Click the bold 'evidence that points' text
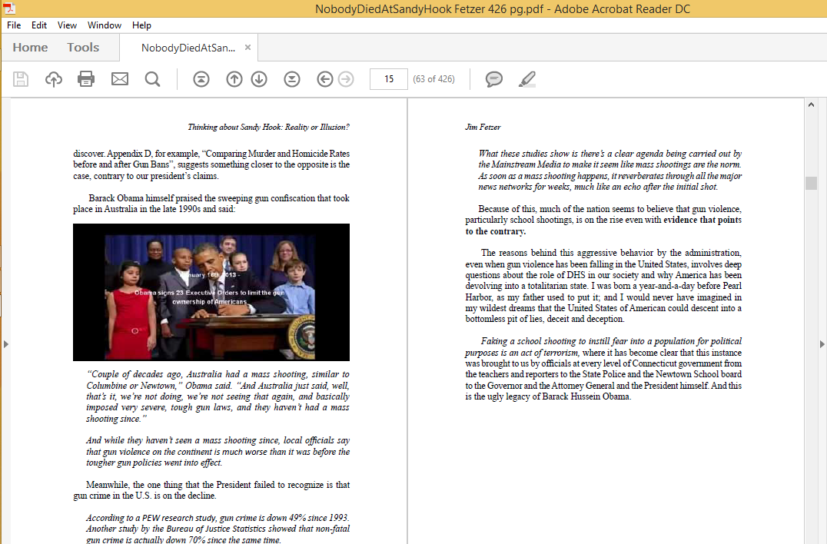Screen dimensions: 827x544 [x=702, y=220]
